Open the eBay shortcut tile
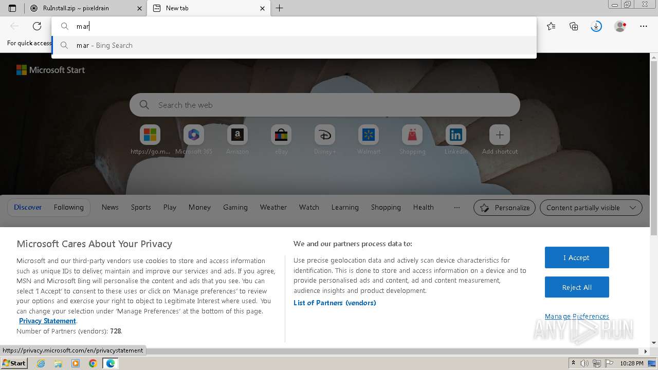This screenshot has height=370, width=658. tap(281, 139)
